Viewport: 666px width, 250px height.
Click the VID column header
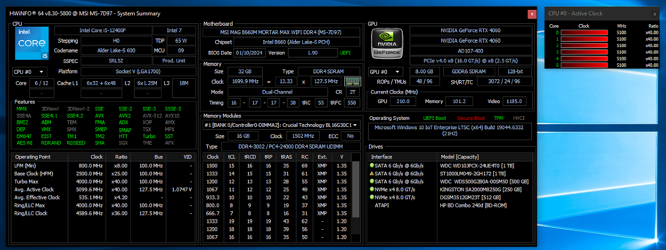tap(181, 157)
